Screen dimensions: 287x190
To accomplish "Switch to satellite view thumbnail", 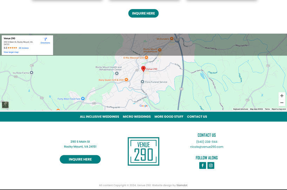I will [5, 104].
